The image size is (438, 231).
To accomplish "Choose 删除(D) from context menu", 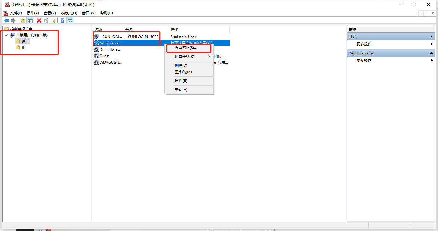I will point(189,65).
